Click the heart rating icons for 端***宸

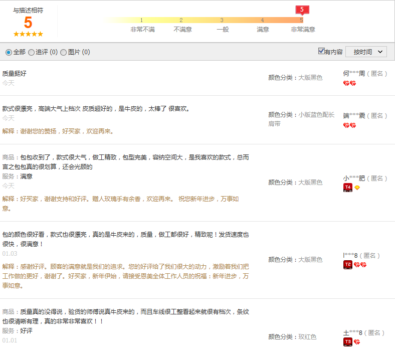click(349, 125)
